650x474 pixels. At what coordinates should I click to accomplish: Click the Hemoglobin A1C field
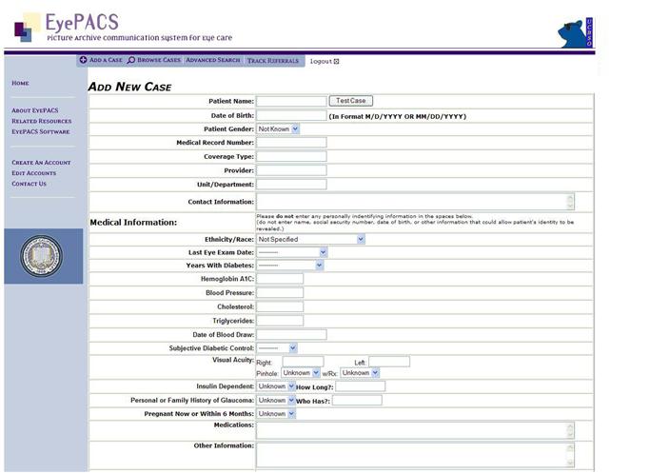pyautogui.click(x=280, y=279)
